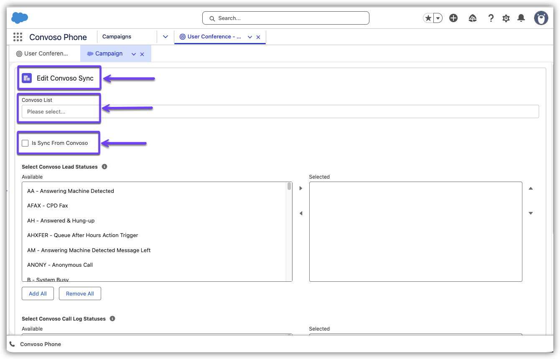Open the user profile avatar
Screen dimensions: 560x359
(541, 18)
